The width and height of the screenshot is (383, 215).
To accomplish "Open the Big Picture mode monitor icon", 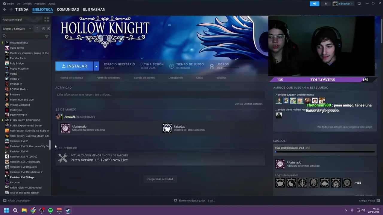I will 359,4.
